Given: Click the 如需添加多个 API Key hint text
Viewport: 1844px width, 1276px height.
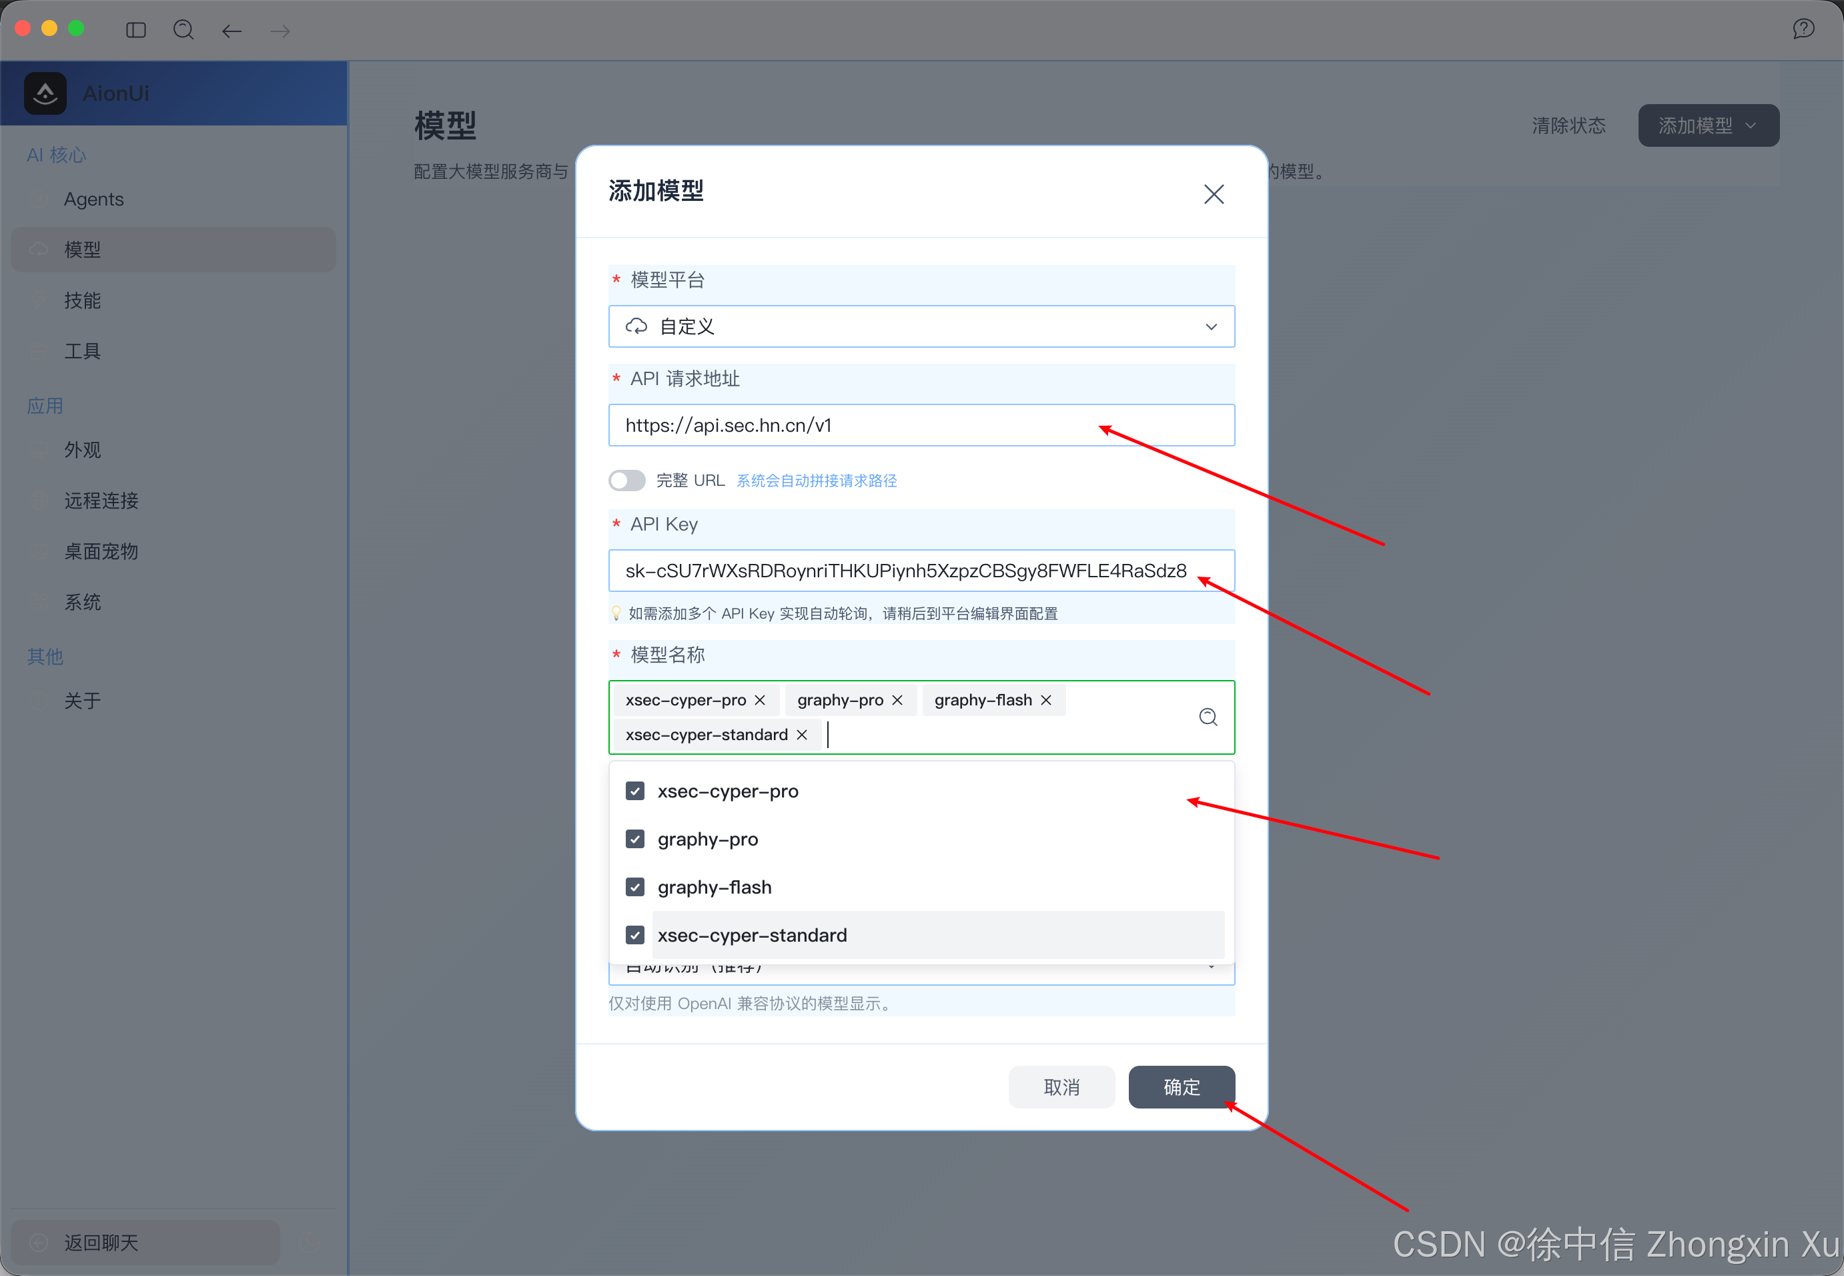Looking at the screenshot, I should pyautogui.click(x=843, y=613).
